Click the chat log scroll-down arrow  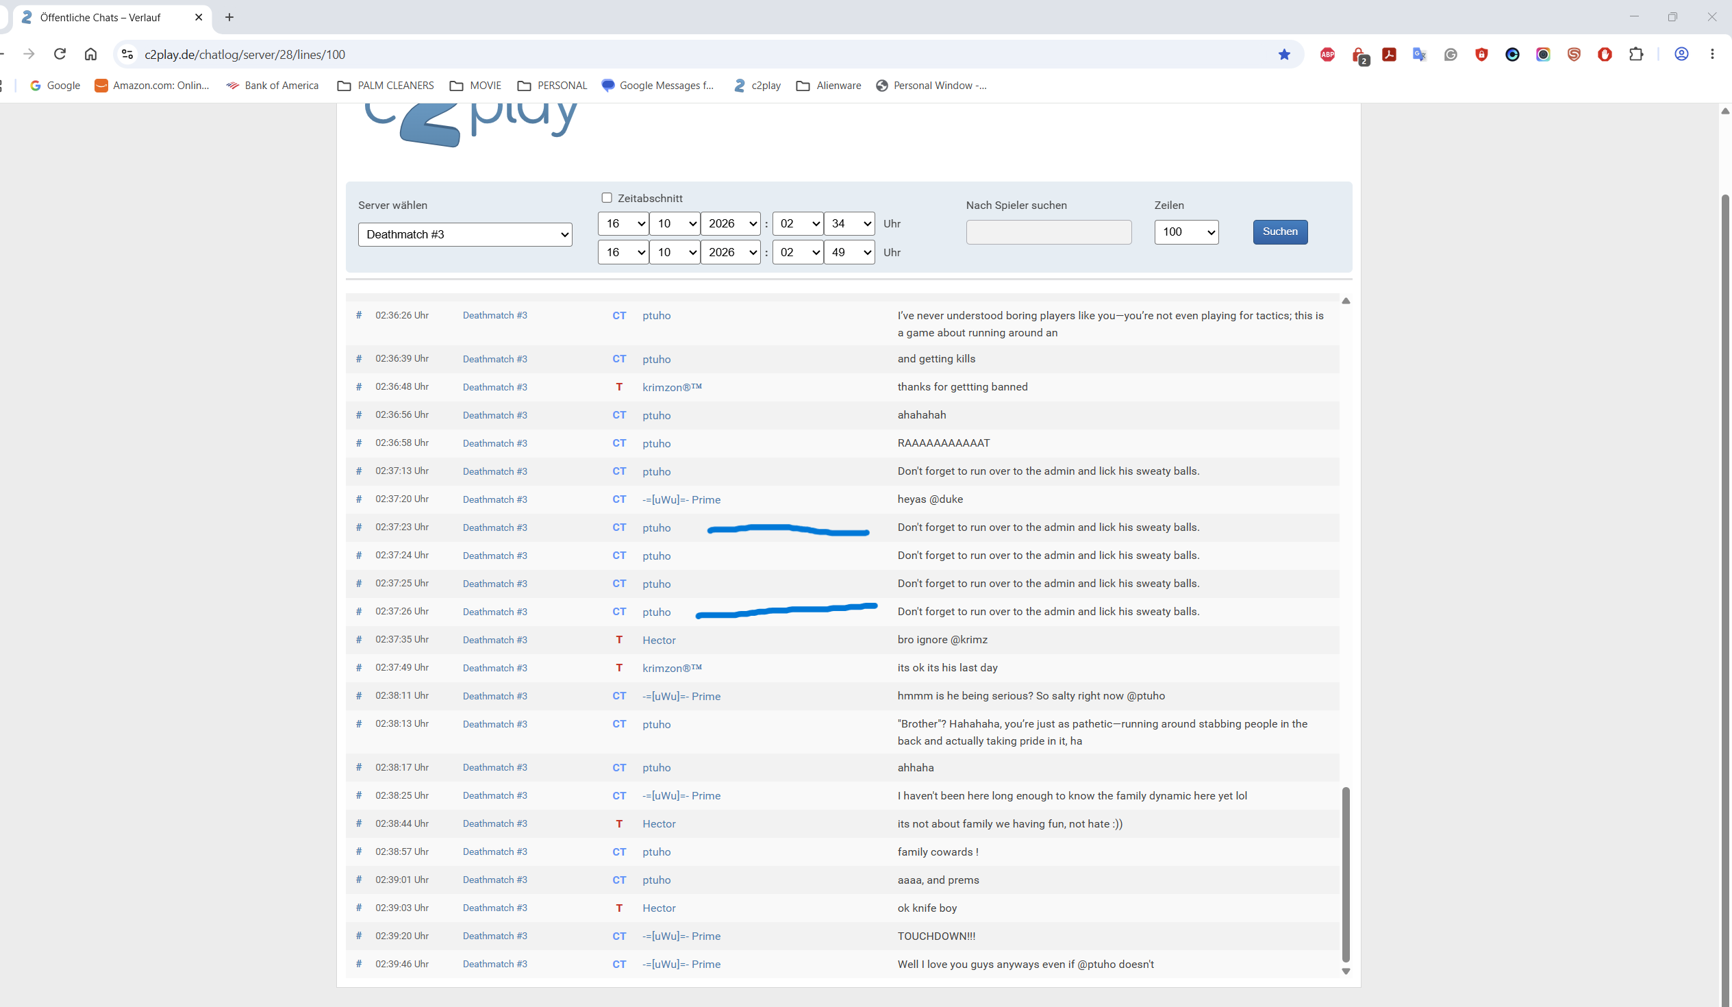(1346, 971)
